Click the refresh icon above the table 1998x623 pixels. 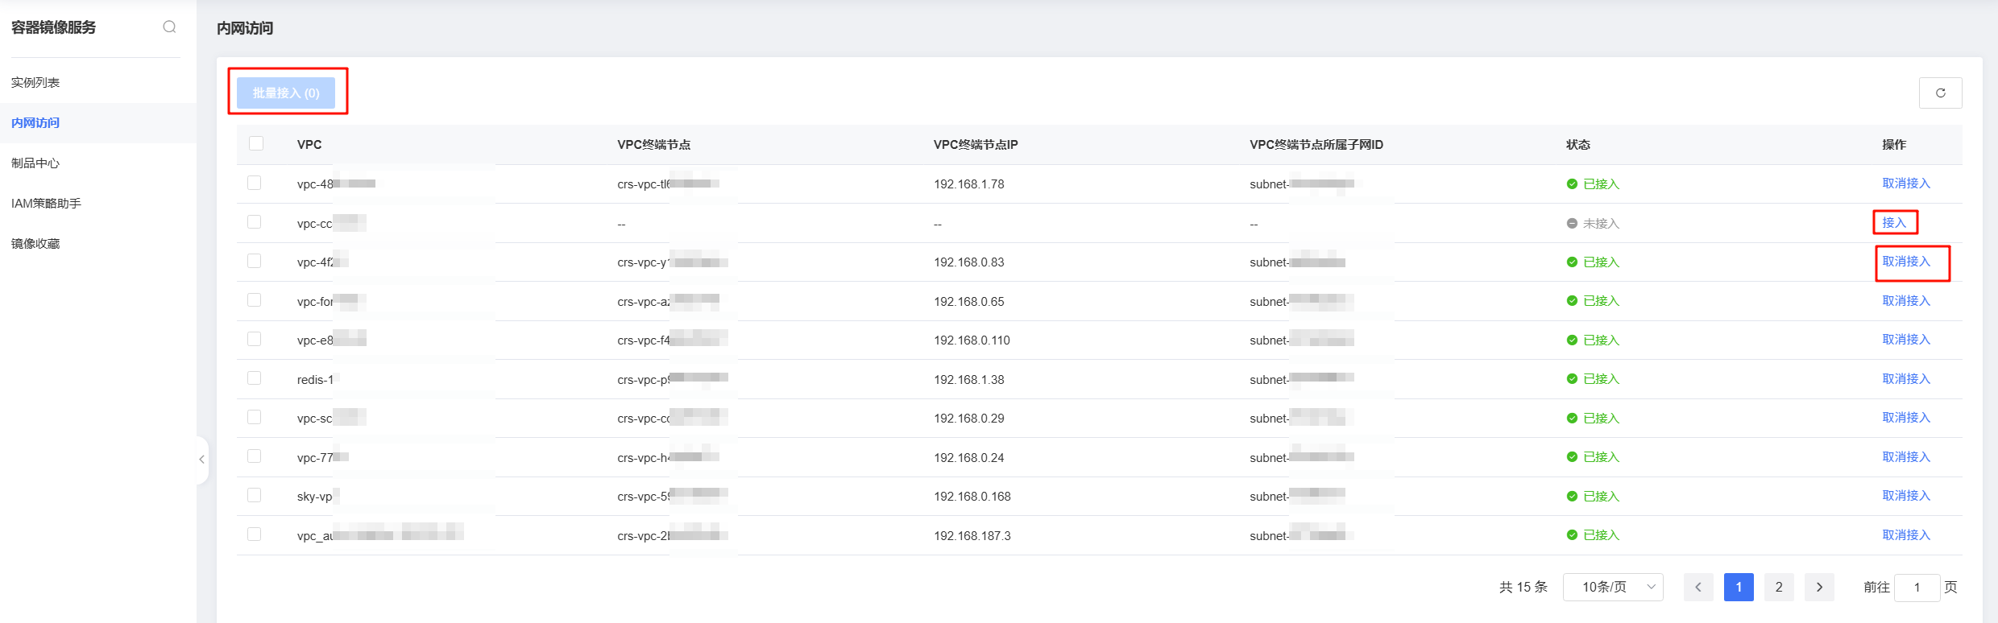pos(1940,93)
